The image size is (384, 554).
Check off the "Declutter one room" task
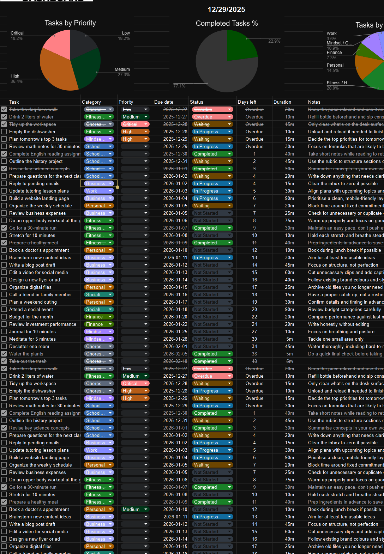(4, 346)
